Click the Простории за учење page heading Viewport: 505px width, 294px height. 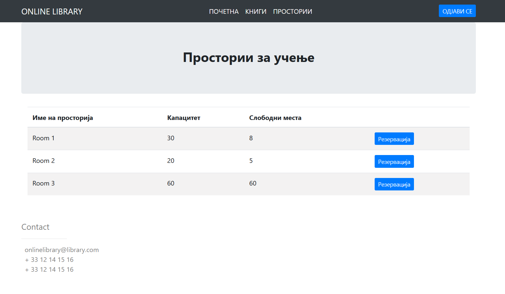click(x=248, y=58)
